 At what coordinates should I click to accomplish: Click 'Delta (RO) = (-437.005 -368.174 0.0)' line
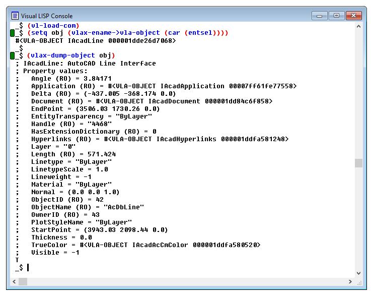(104, 94)
